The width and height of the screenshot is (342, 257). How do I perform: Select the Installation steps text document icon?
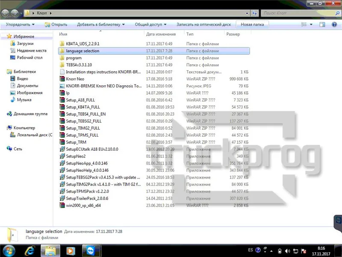pyautogui.click(x=62, y=72)
